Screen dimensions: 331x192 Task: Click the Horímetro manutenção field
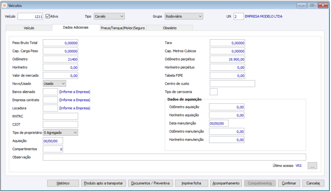coord(227,140)
